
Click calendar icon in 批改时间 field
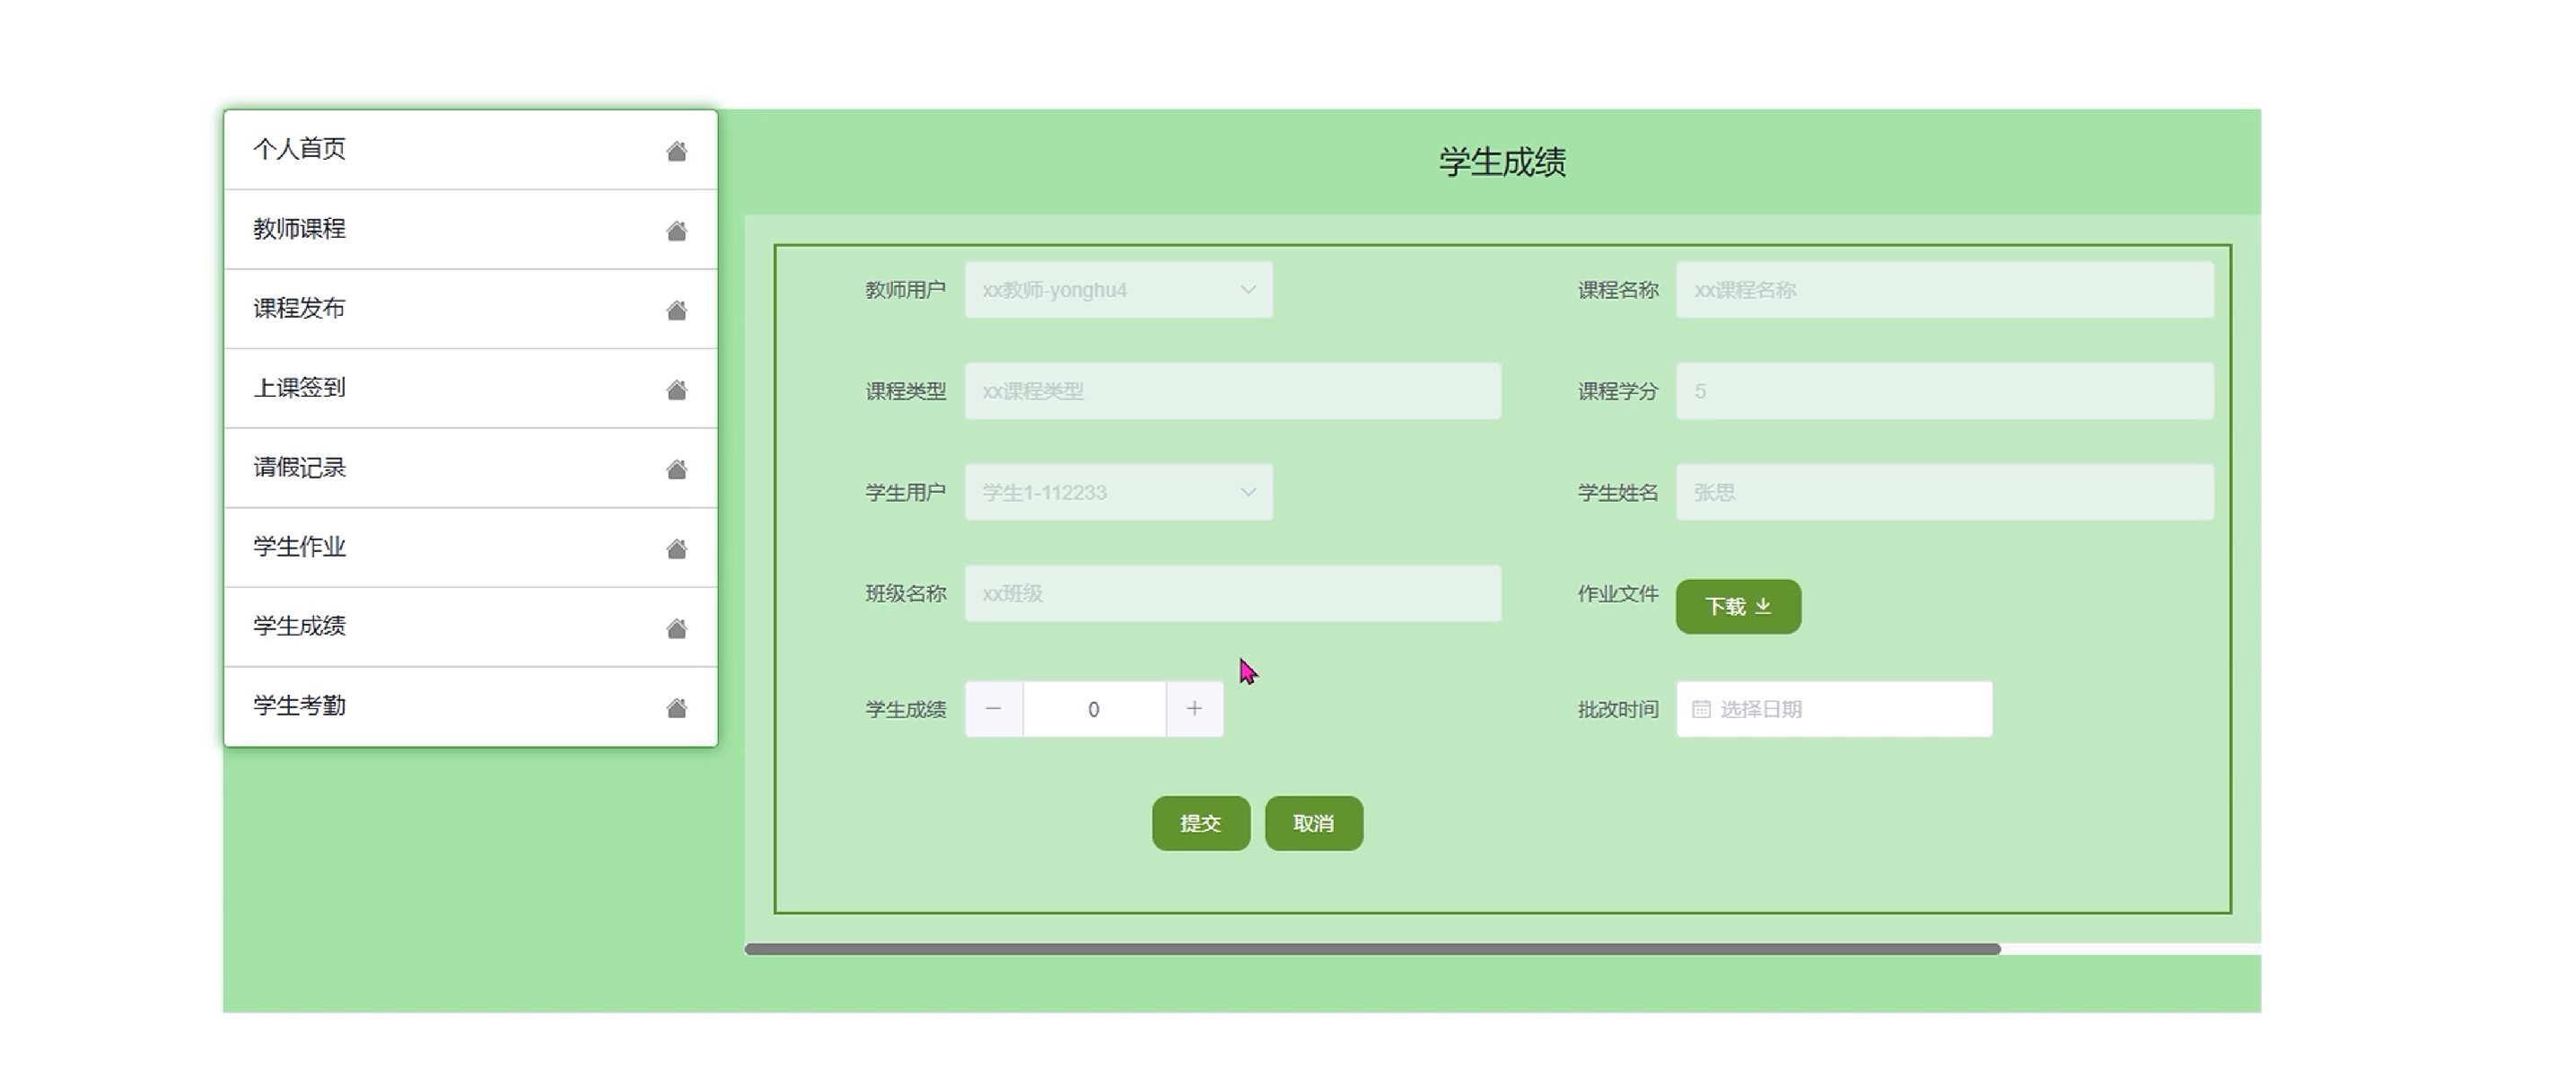pyautogui.click(x=1700, y=709)
